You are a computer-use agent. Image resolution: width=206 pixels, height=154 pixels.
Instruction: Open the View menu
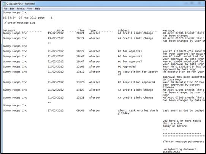coord(30,9)
